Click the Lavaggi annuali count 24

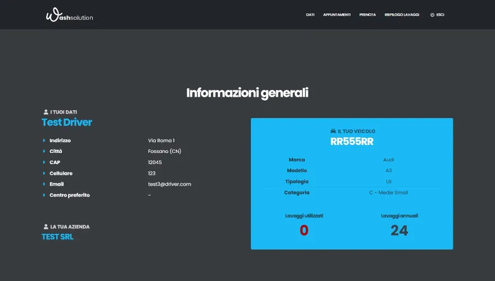point(399,230)
